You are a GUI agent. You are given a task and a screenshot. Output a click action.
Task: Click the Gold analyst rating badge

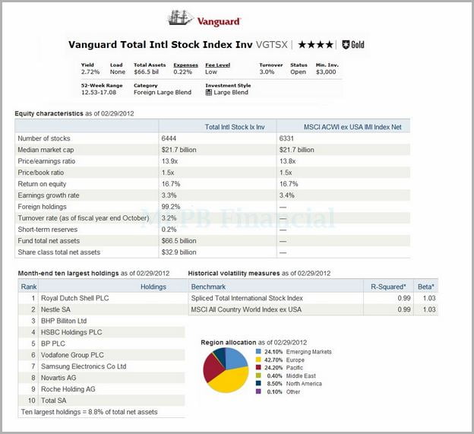pos(353,45)
